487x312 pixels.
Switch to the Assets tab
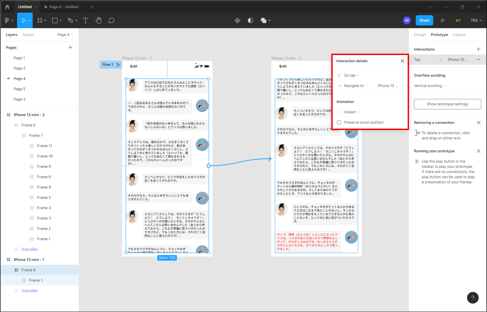[28, 35]
